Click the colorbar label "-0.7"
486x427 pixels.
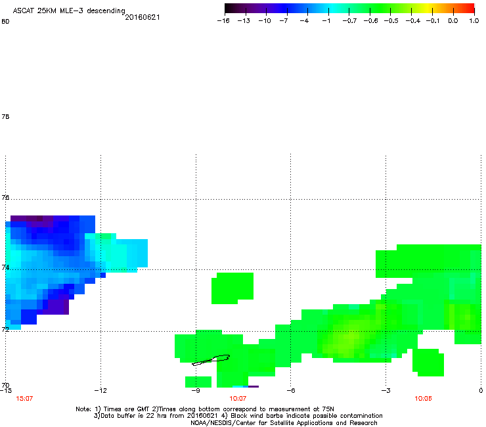349,21
